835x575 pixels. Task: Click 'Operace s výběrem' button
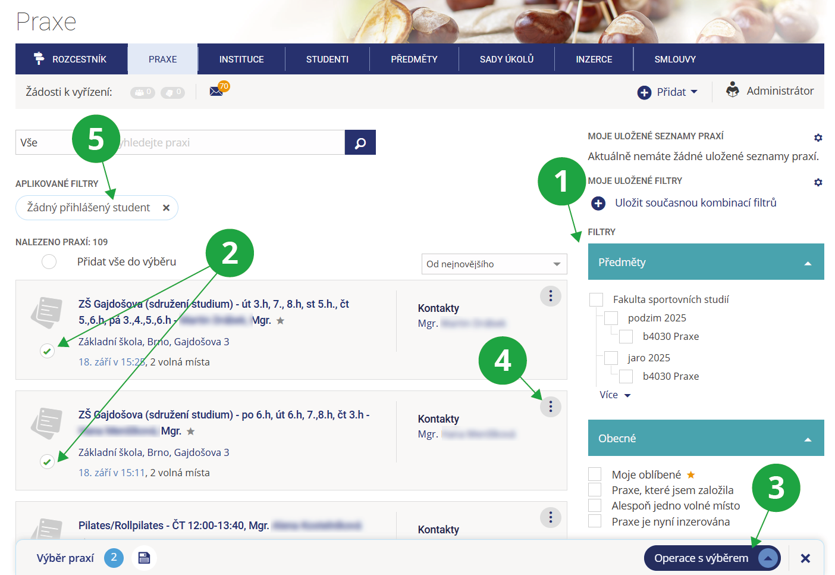(x=711, y=558)
